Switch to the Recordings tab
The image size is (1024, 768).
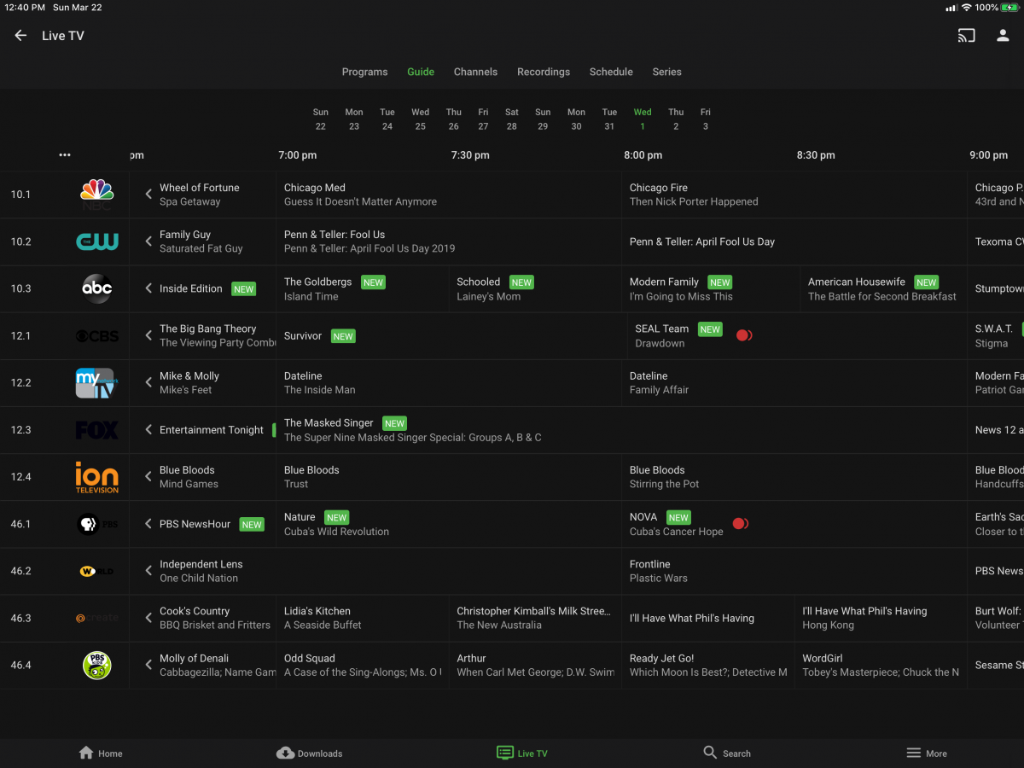tap(544, 72)
